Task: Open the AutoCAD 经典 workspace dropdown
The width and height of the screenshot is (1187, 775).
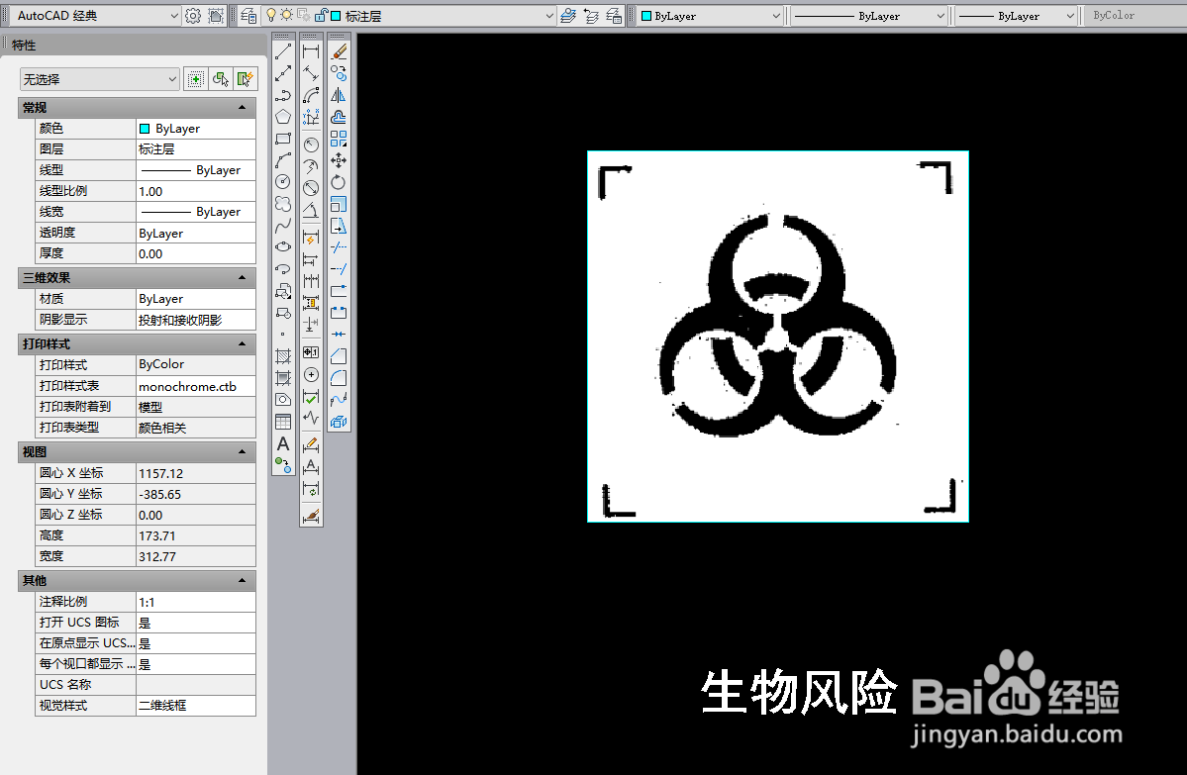Action: click(173, 16)
